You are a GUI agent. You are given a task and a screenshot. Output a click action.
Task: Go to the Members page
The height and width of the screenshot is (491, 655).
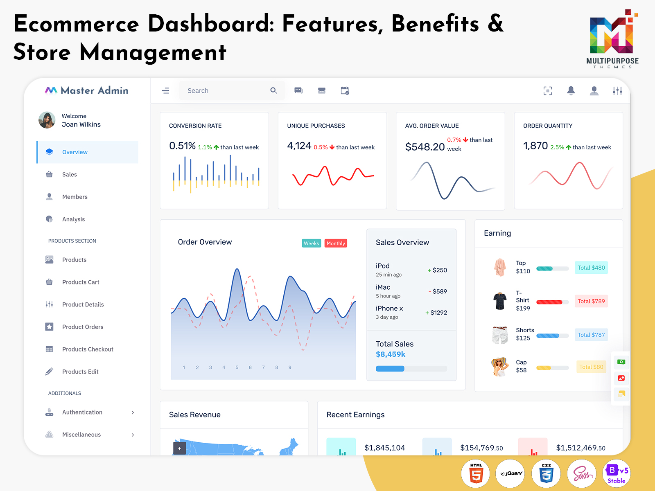pos(88,197)
